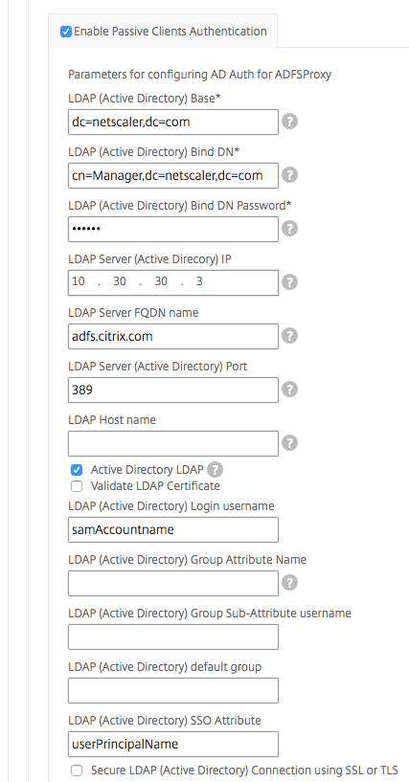Enable Secure LDAP Connection using SSL or TLS
Image resolution: width=409 pixels, height=782 pixels.
coord(77,771)
